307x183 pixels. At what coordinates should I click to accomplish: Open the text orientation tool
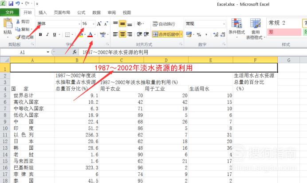(x=140, y=23)
